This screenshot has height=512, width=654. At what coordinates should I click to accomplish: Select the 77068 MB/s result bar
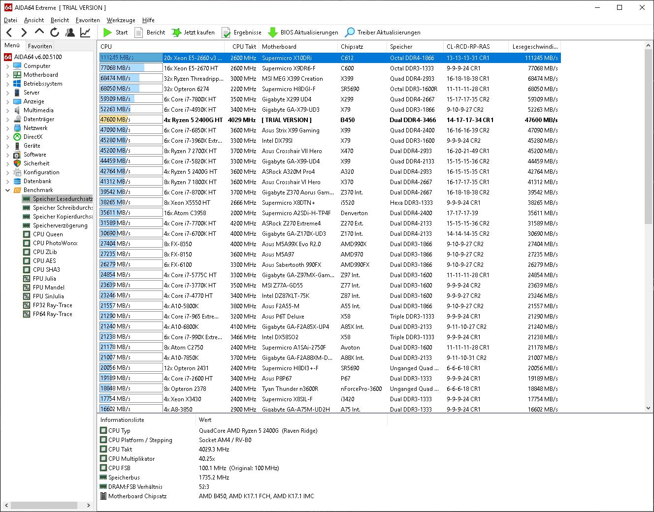click(x=131, y=68)
